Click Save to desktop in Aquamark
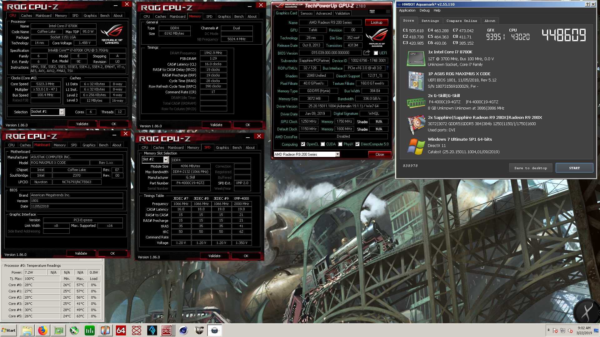600x337 pixels. 530,168
